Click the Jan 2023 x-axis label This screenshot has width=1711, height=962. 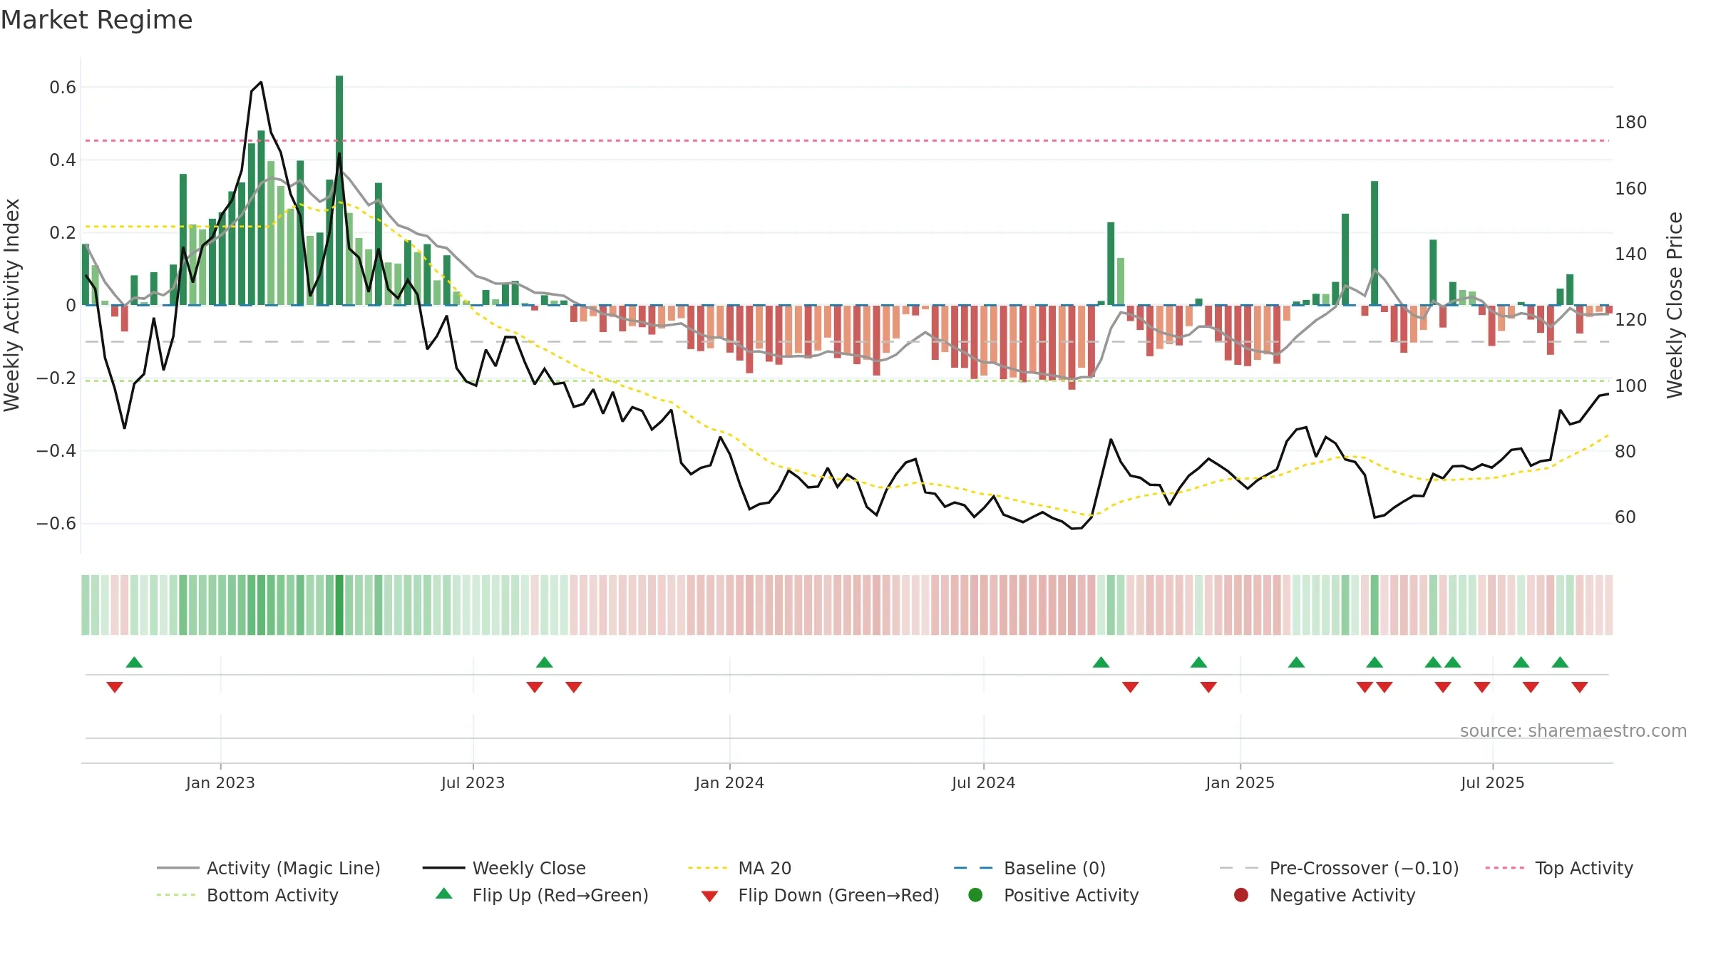point(220,782)
